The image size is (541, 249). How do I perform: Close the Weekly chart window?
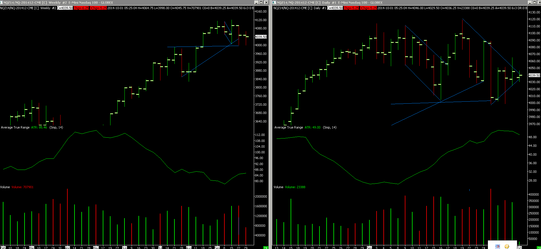[266, 2]
